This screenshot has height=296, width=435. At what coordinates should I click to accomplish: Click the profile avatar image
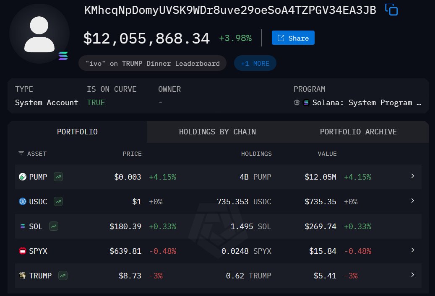39,34
